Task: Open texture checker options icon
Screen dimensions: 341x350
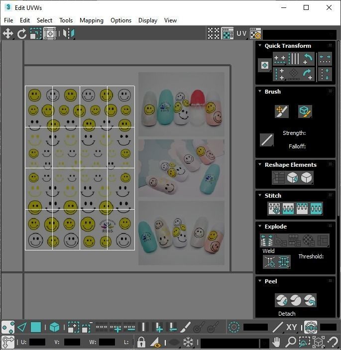Action: pyautogui.click(x=255, y=34)
